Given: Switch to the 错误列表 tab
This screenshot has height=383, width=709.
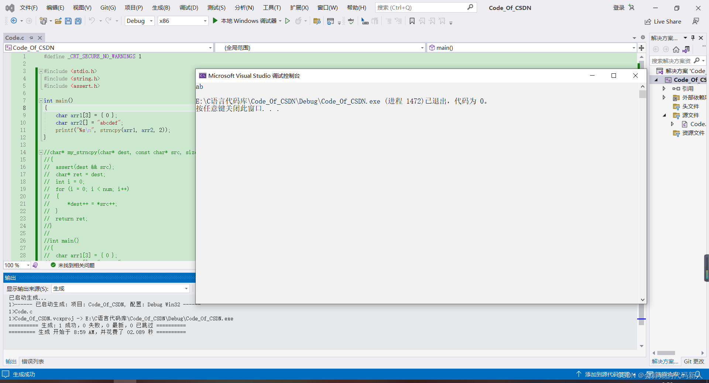Looking at the screenshot, I should 33,361.
